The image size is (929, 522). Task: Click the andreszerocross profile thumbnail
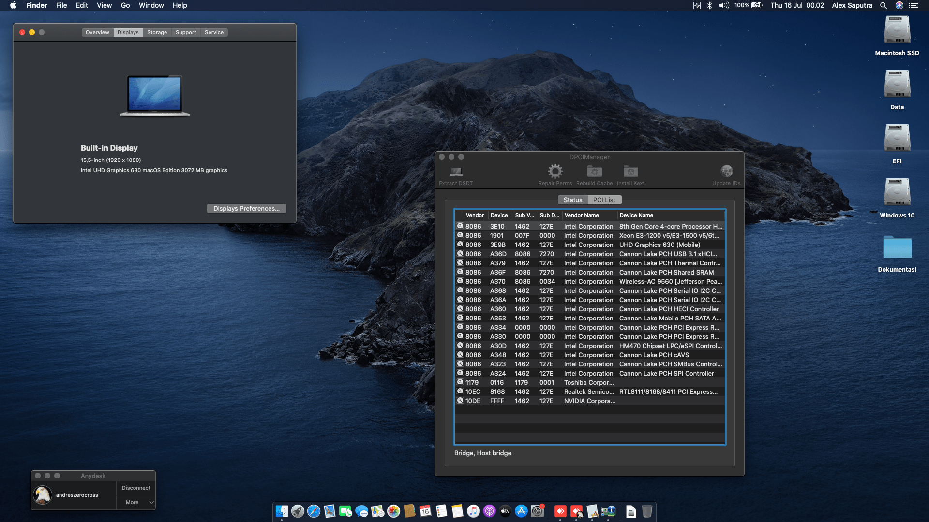pos(43,495)
